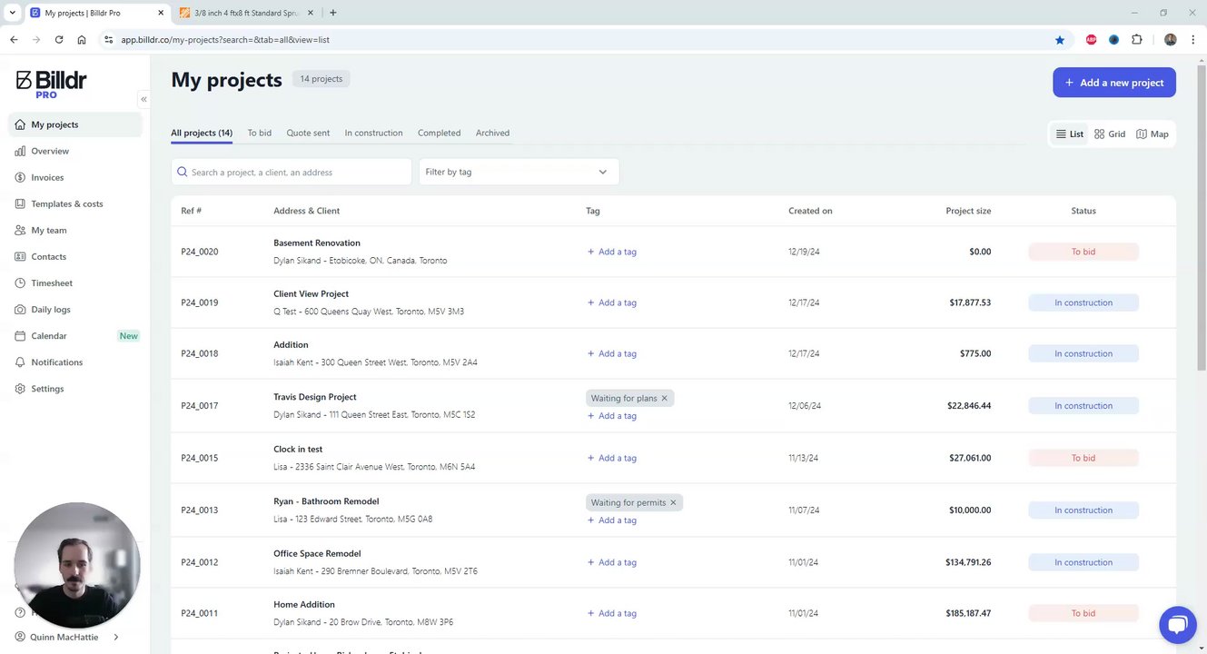This screenshot has height=654, width=1207.
Task: View site information for app.billdr.co
Action: click(108, 40)
